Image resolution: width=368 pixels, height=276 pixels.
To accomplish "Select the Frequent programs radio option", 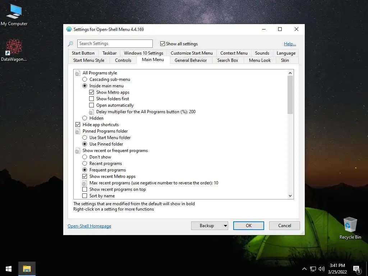I will pyautogui.click(x=85, y=170).
